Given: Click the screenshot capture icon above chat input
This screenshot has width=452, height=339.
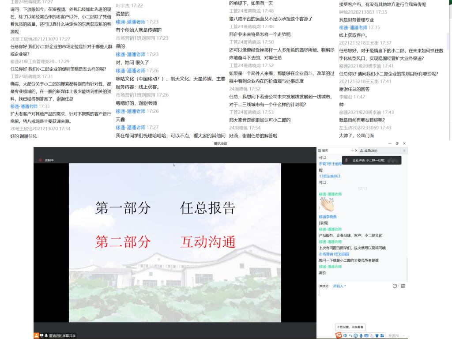Looking at the screenshot, I should [403, 286].
